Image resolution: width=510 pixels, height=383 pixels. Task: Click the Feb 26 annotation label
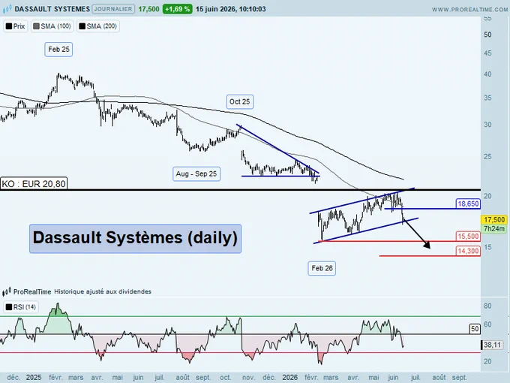click(x=322, y=268)
